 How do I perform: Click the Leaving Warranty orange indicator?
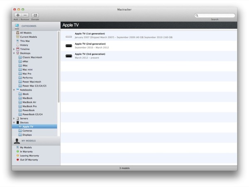point(18,156)
